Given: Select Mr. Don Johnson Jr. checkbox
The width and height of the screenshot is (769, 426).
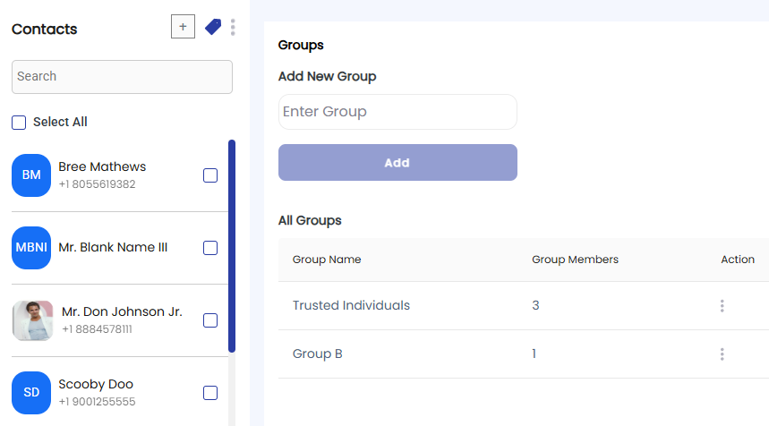Looking at the screenshot, I should (210, 320).
